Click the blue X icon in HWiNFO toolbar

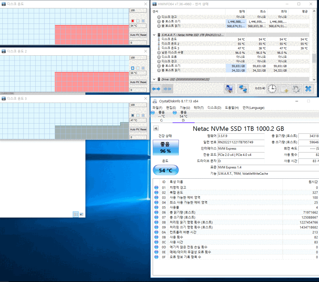(x=308, y=89)
